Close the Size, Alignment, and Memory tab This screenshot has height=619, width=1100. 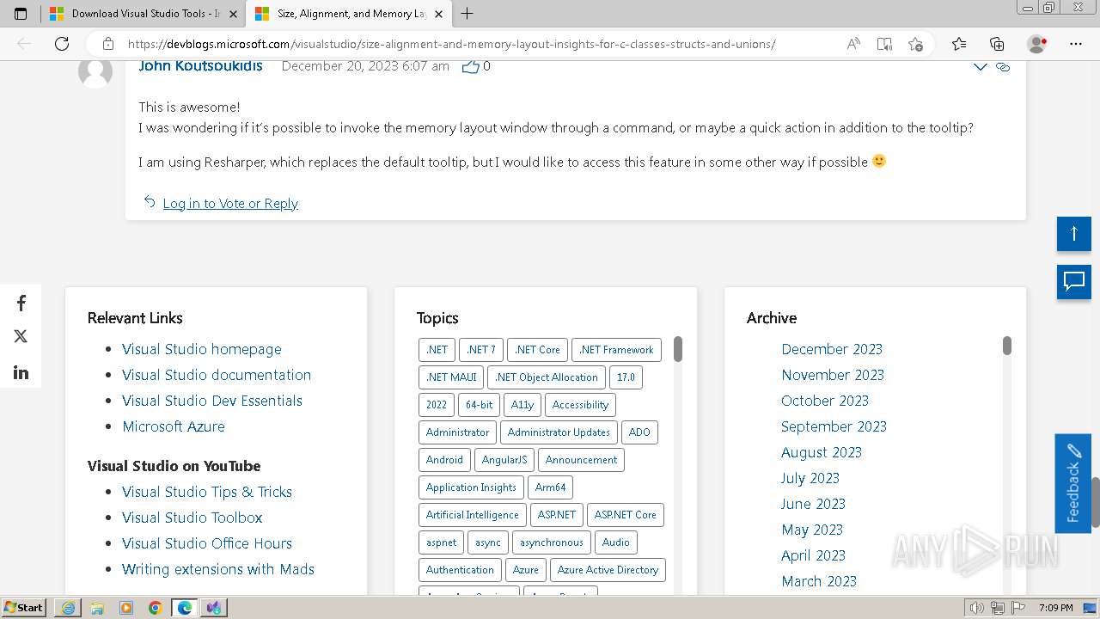click(x=439, y=14)
